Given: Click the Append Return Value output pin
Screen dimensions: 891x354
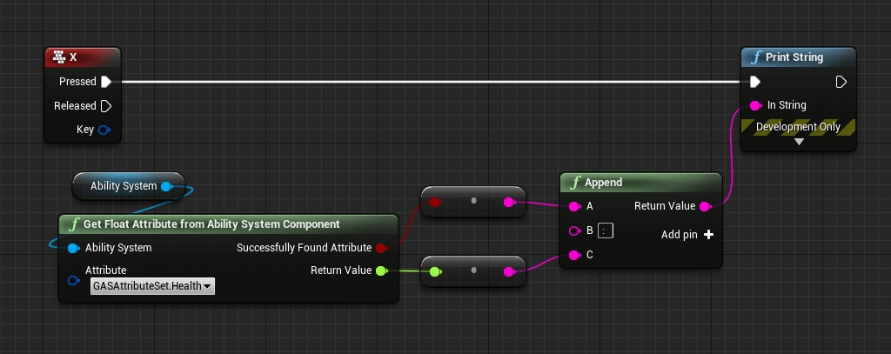Looking at the screenshot, I should click(x=705, y=206).
